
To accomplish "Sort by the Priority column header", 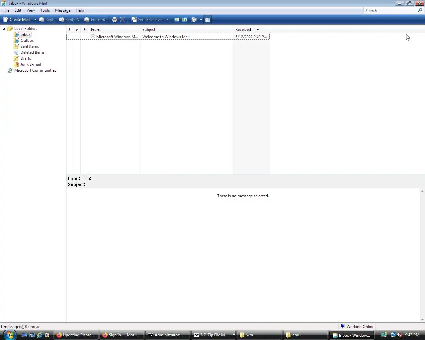I will pos(69,30).
